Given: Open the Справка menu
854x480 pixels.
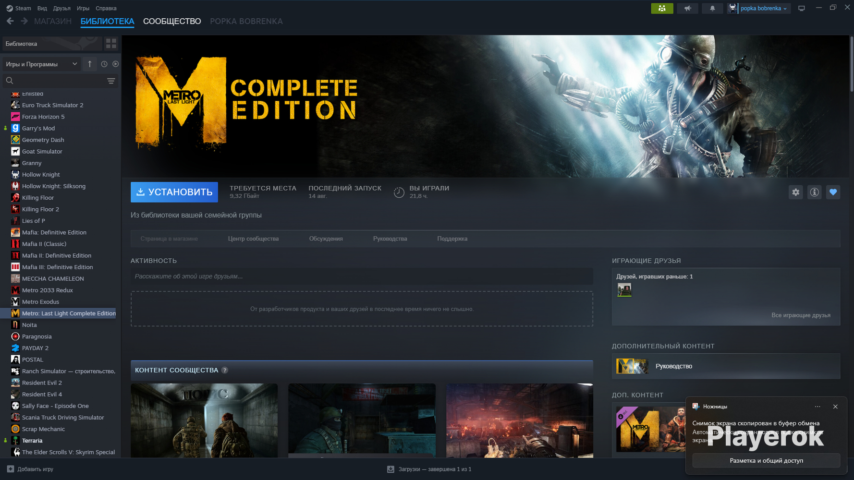Looking at the screenshot, I should (x=106, y=8).
